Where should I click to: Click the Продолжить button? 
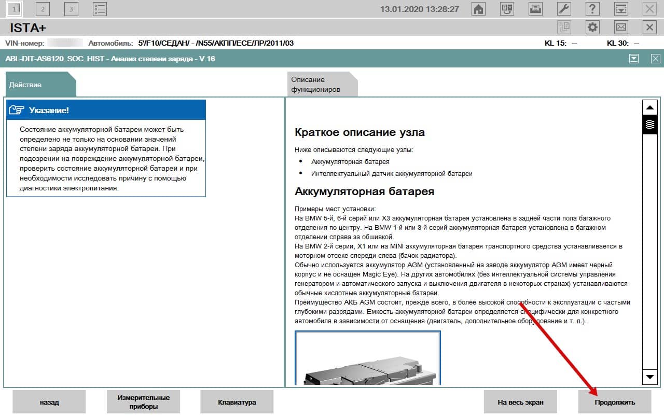615,402
